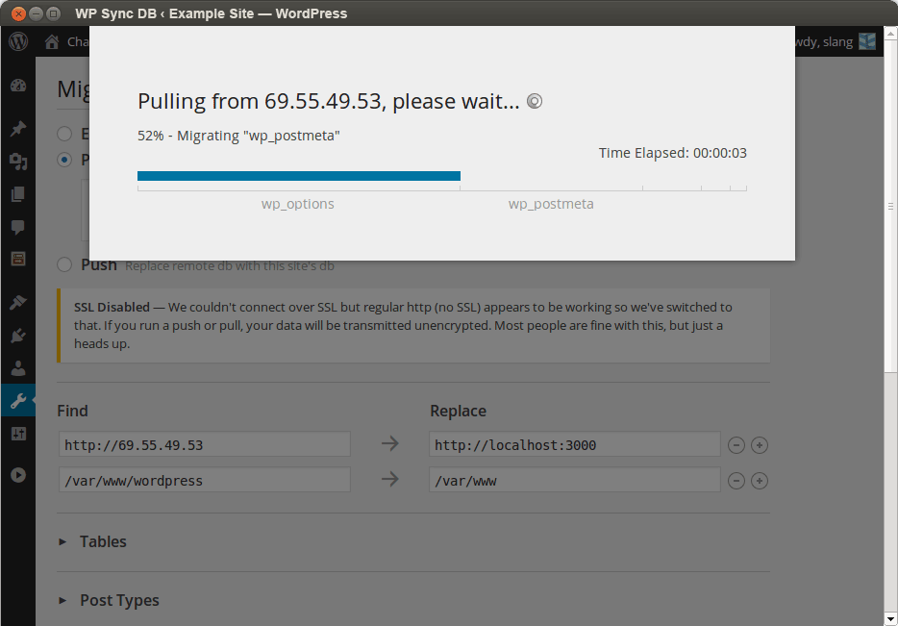
Task: Remove the http://69.55.49.53 find-replace row
Action: click(x=736, y=445)
